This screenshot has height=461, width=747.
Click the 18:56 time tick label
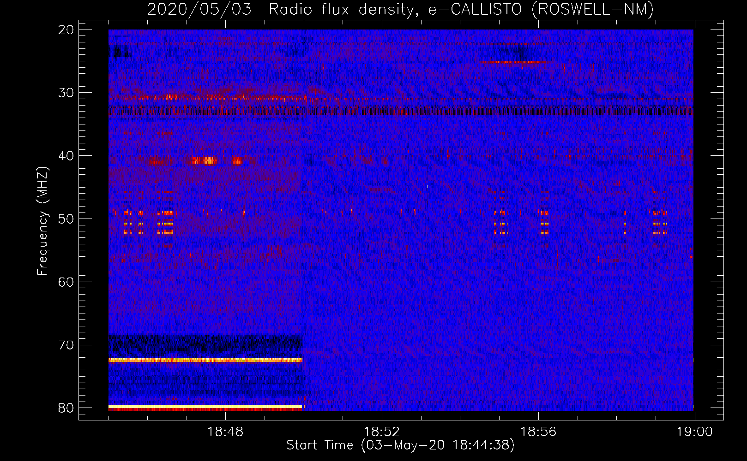coord(538,432)
